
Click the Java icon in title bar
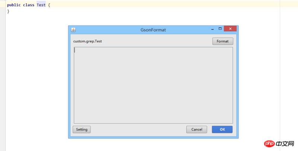(73, 30)
